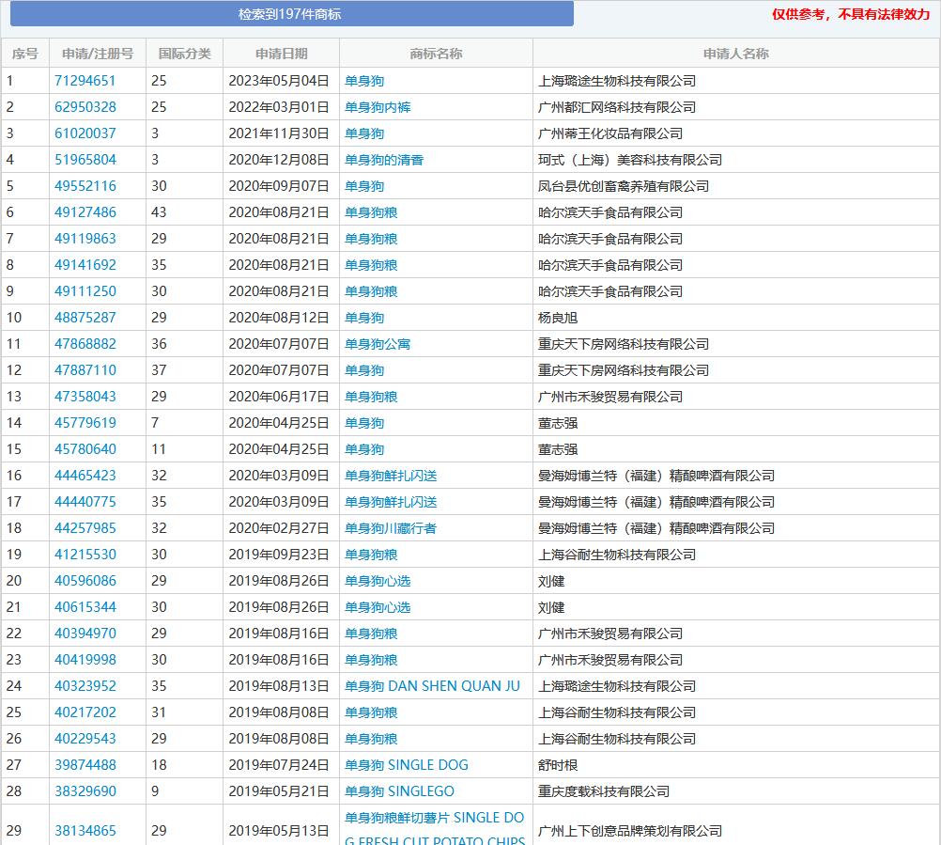
Task: Open registration number 49141692
Action: [x=85, y=265]
